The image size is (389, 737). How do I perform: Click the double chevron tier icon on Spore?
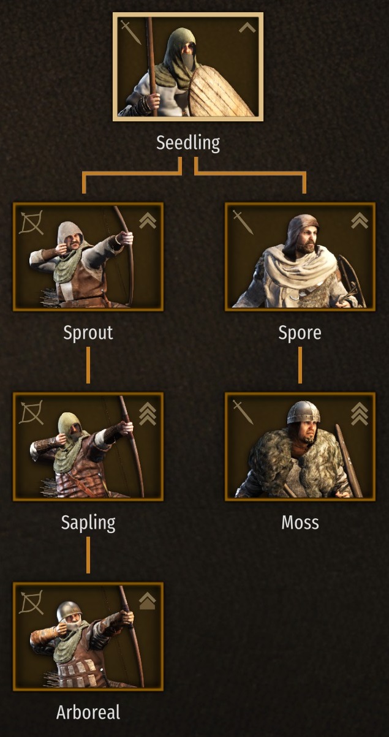[360, 220]
